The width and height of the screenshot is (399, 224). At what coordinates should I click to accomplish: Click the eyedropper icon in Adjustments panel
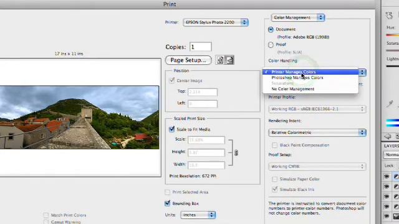click(x=390, y=104)
